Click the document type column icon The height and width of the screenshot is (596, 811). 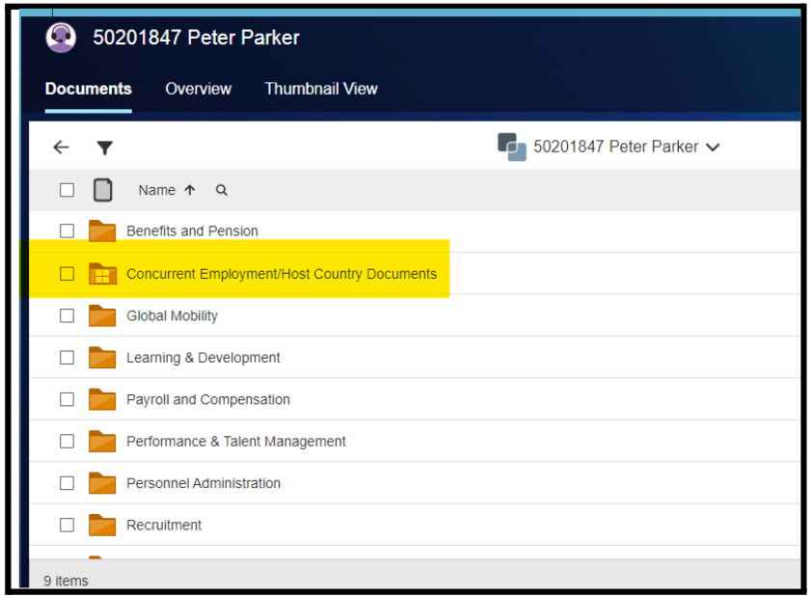(102, 190)
